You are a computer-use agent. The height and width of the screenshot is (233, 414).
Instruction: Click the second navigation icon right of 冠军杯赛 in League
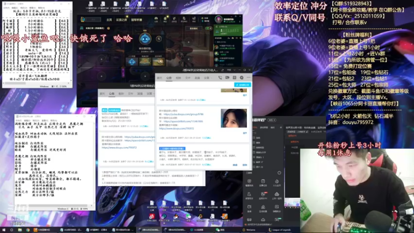click(165, 19)
